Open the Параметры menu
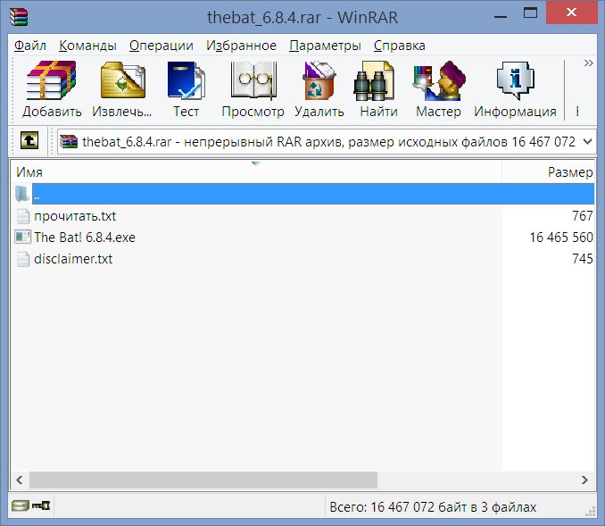This screenshot has height=526, width=605. point(326,46)
